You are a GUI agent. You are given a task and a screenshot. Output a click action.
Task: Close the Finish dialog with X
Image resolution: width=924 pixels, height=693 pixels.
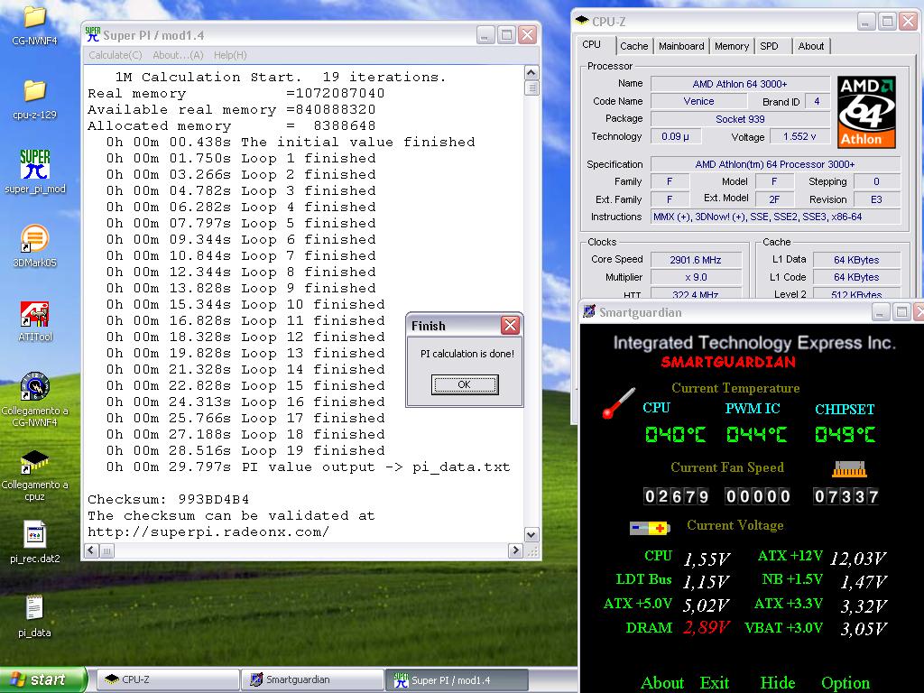tap(510, 325)
